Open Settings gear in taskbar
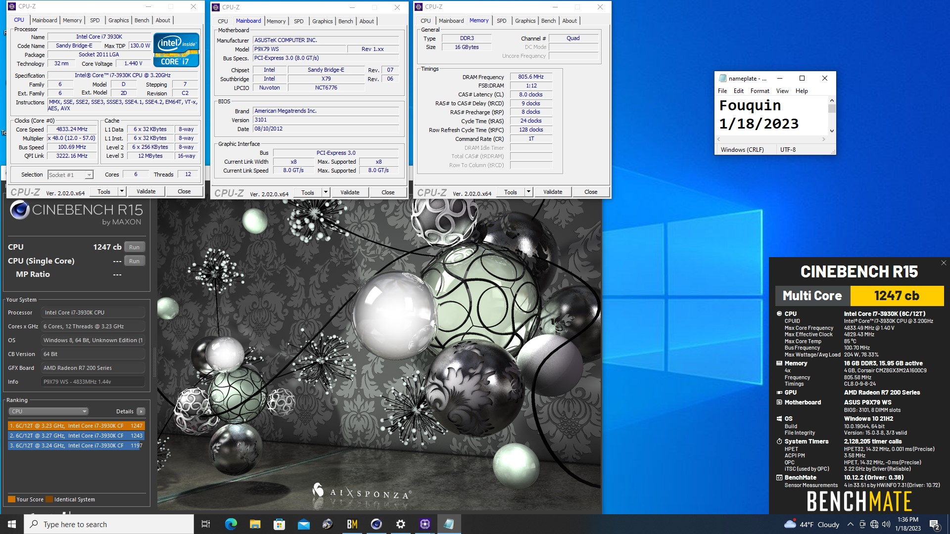The width and height of the screenshot is (950, 534). click(400, 524)
